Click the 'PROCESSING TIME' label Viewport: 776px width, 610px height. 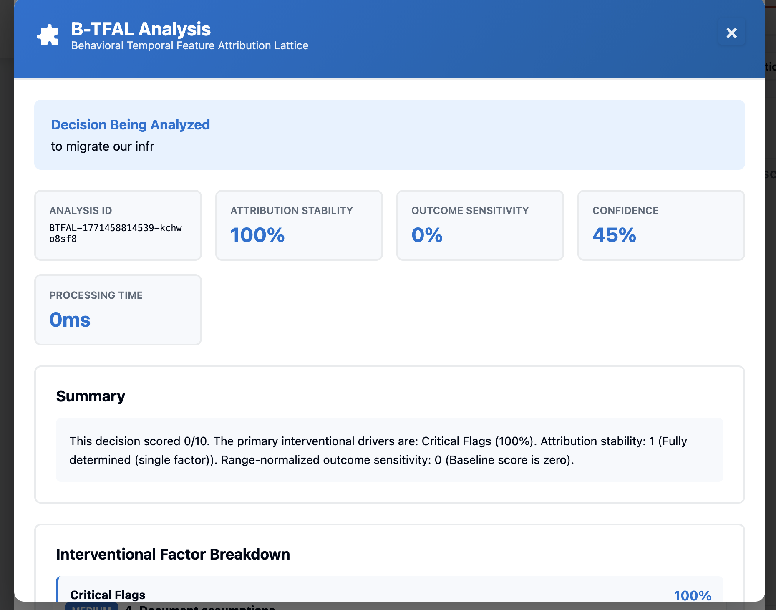tap(96, 295)
